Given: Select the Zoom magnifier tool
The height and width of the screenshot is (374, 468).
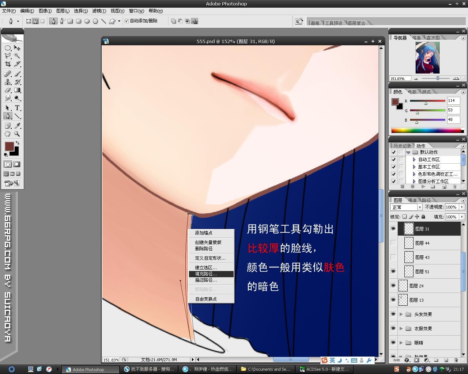Looking at the screenshot, I should pos(17,134).
